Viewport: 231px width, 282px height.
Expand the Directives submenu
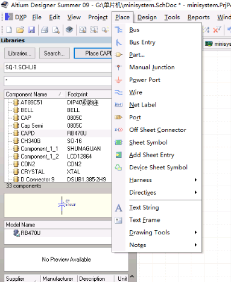pos(157,192)
